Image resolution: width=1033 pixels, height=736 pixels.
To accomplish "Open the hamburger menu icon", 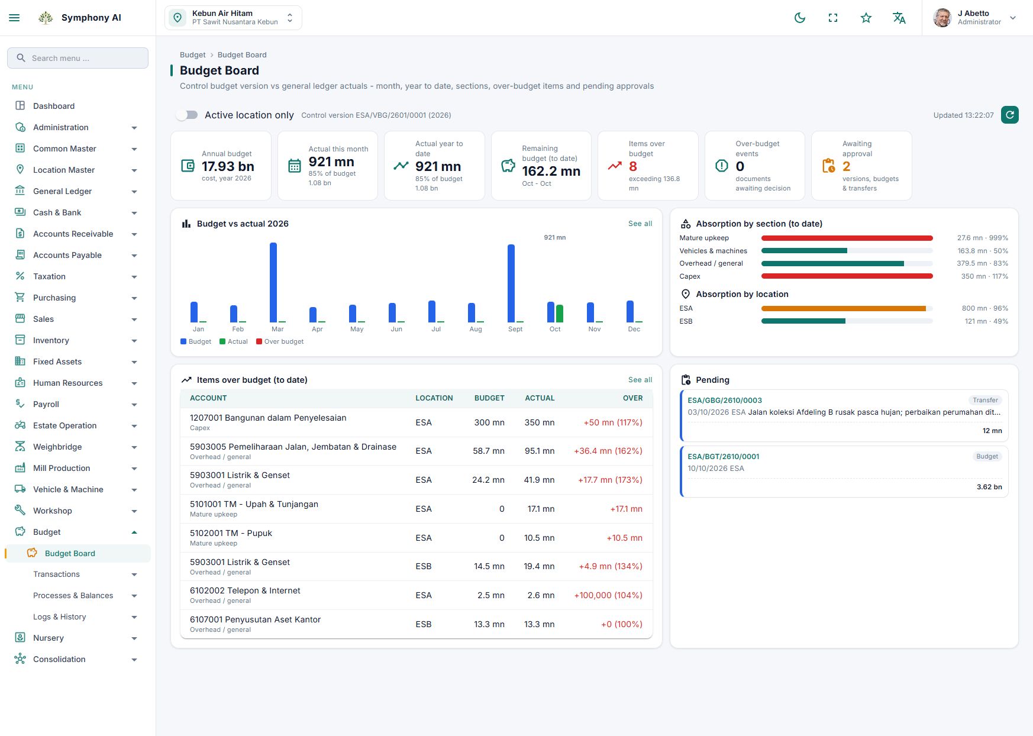I will pos(14,18).
